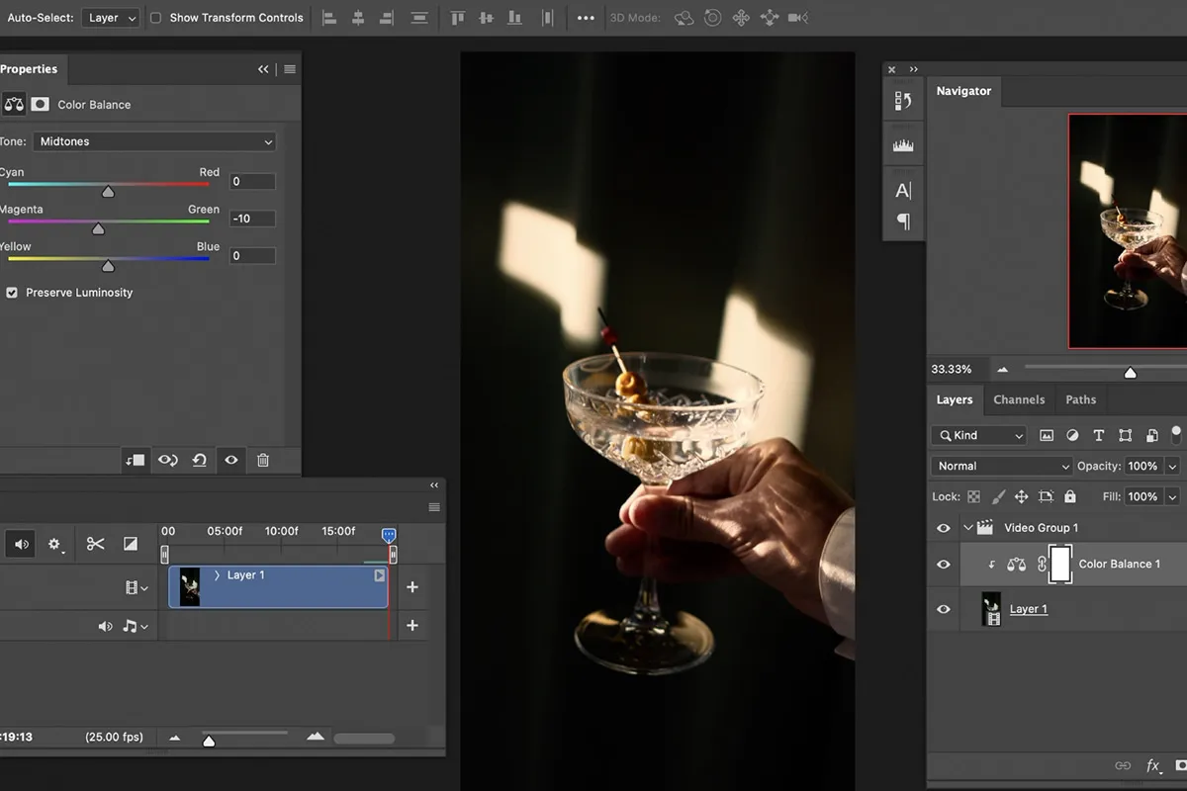Select the scissors split-at-playhead tool

pos(95,544)
